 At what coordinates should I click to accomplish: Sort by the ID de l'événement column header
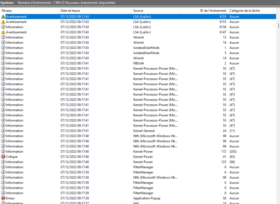coord(204,11)
